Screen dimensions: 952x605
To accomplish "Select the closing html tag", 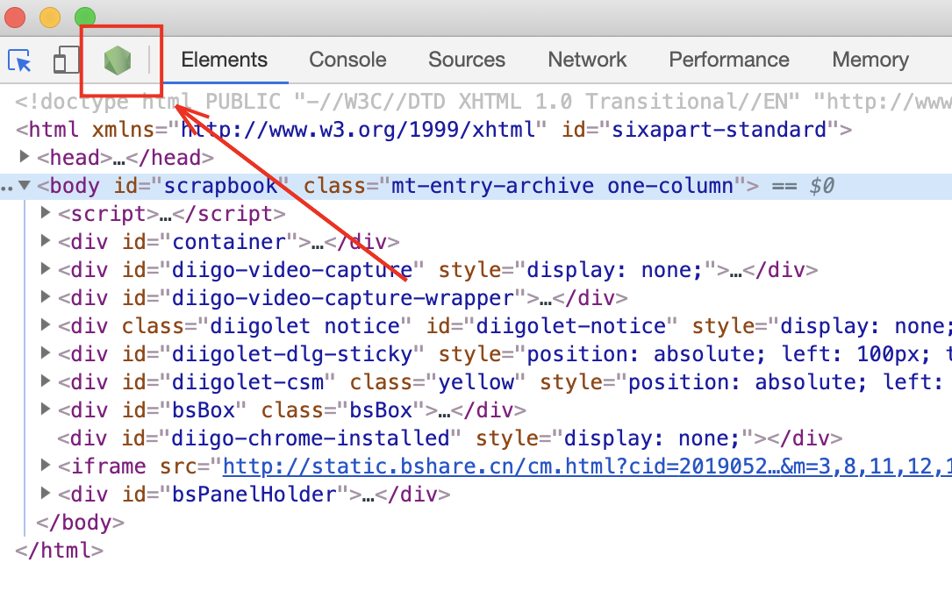I will [x=60, y=551].
